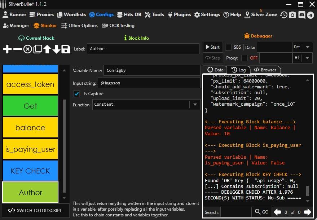
Task: Add a new block with plus icon
Action: (x=7, y=49)
